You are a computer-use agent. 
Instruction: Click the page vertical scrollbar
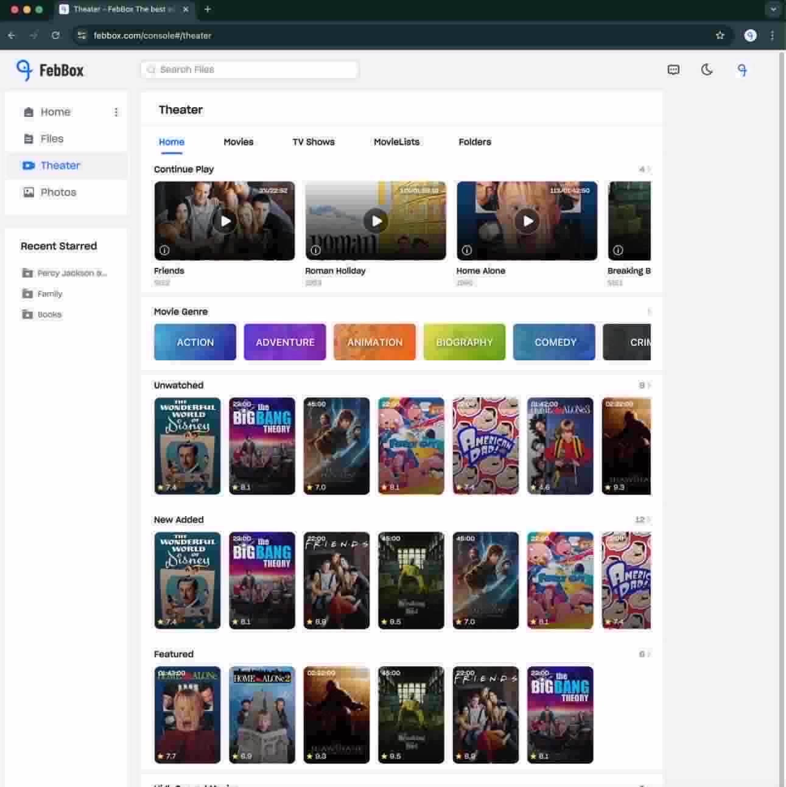(x=782, y=420)
